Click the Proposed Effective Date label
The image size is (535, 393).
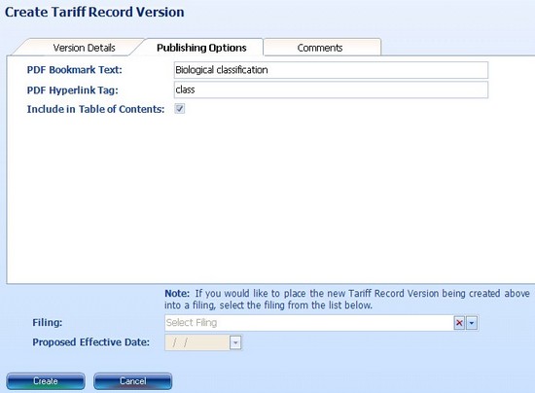91,342
